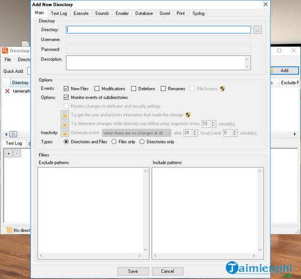
Task: Click the right scroll arrow in background window list
Action: 295,134
